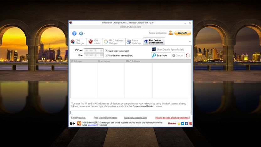This screenshot has width=261, height=147.
Task: Click the Google Plus share icon
Action: click(190, 123)
